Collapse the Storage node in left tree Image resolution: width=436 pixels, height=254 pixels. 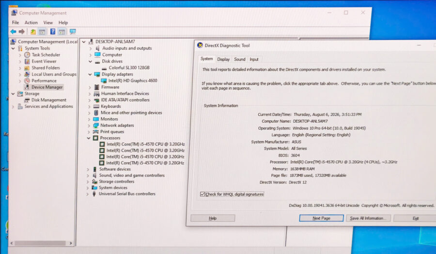point(13,94)
